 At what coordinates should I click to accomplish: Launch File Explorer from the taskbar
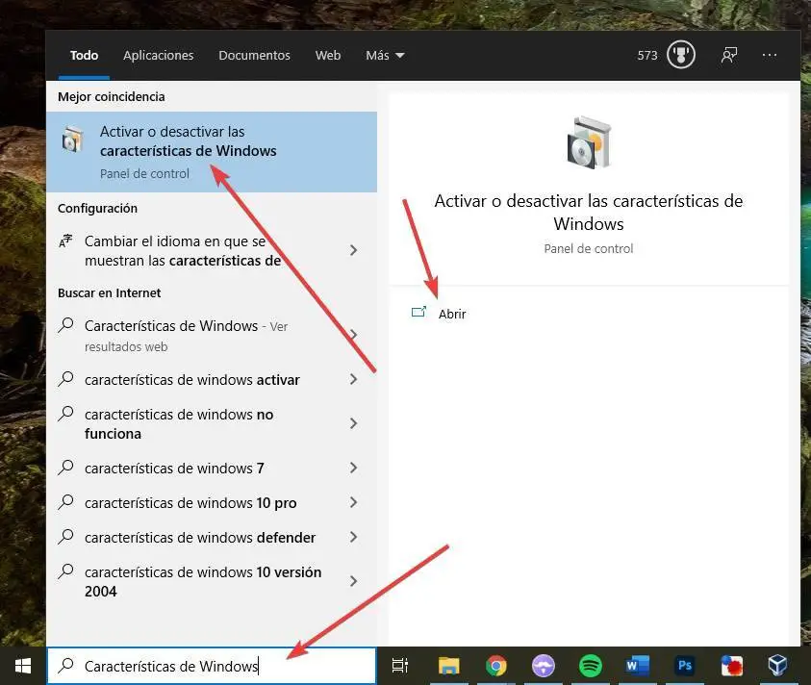coord(448,666)
